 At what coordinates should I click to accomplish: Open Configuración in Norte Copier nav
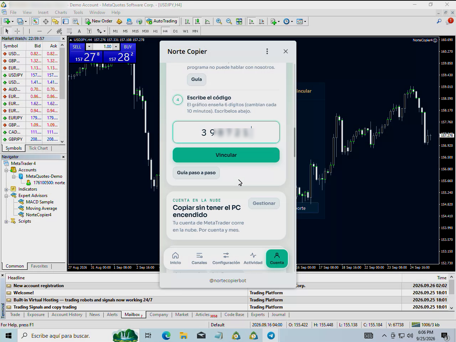pyautogui.click(x=226, y=258)
